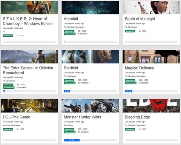181x145 pixels.
Task: Click the 'PC' platform text on S.T.A.L.K.E.R. 2
Action: [x=4, y=32]
